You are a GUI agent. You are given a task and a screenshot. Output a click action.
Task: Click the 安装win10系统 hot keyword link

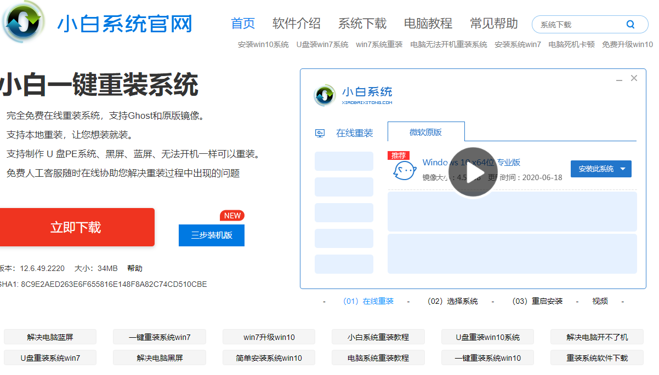point(263,44)
